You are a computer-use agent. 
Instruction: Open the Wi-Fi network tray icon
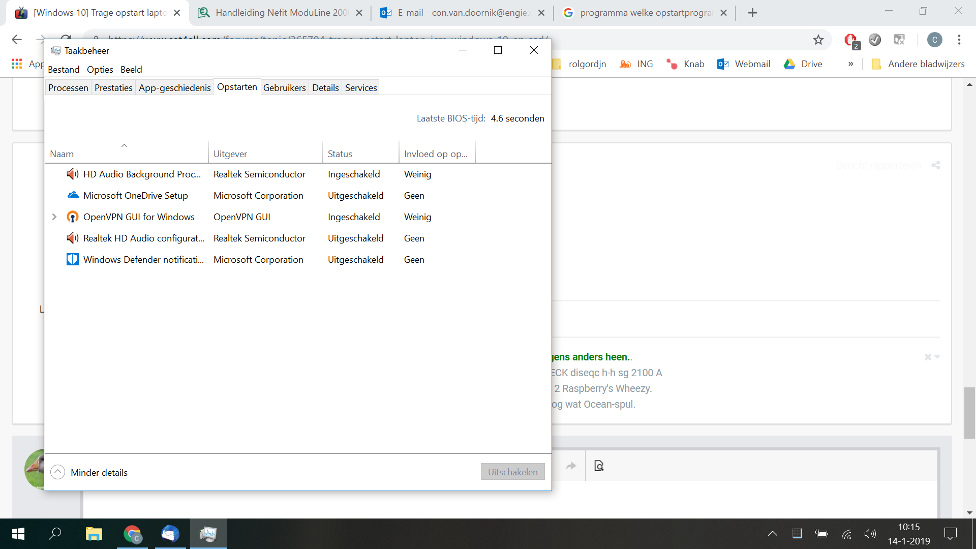846,534
